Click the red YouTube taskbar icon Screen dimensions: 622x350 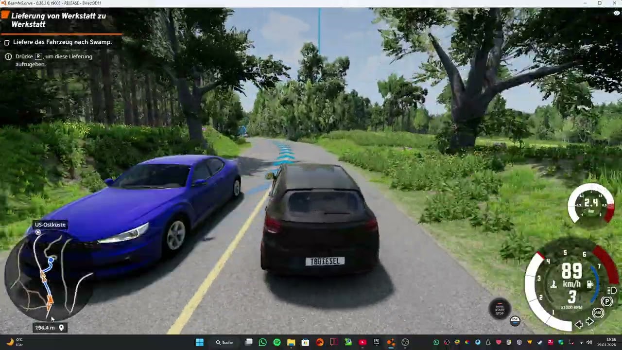click(363, 342)
